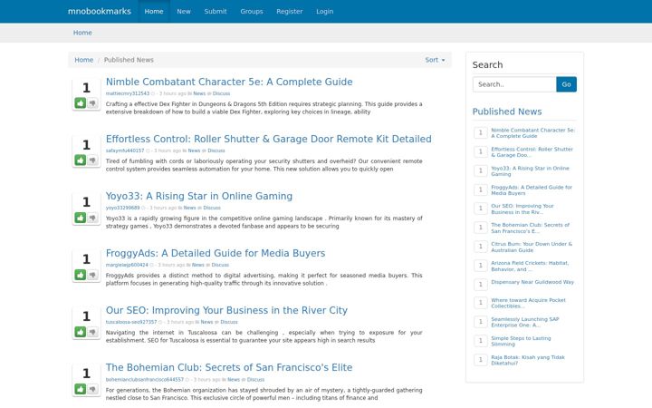The image size is (652, 408).
Task: Open sidebar link Arizona Field Crickets
Action: point(530,266)
